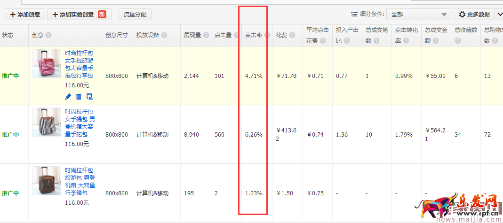Click the 流量分配 button
503x223 pixels.
(135, 15)
